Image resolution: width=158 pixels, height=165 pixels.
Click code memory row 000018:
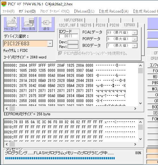(x=65, y=81)
